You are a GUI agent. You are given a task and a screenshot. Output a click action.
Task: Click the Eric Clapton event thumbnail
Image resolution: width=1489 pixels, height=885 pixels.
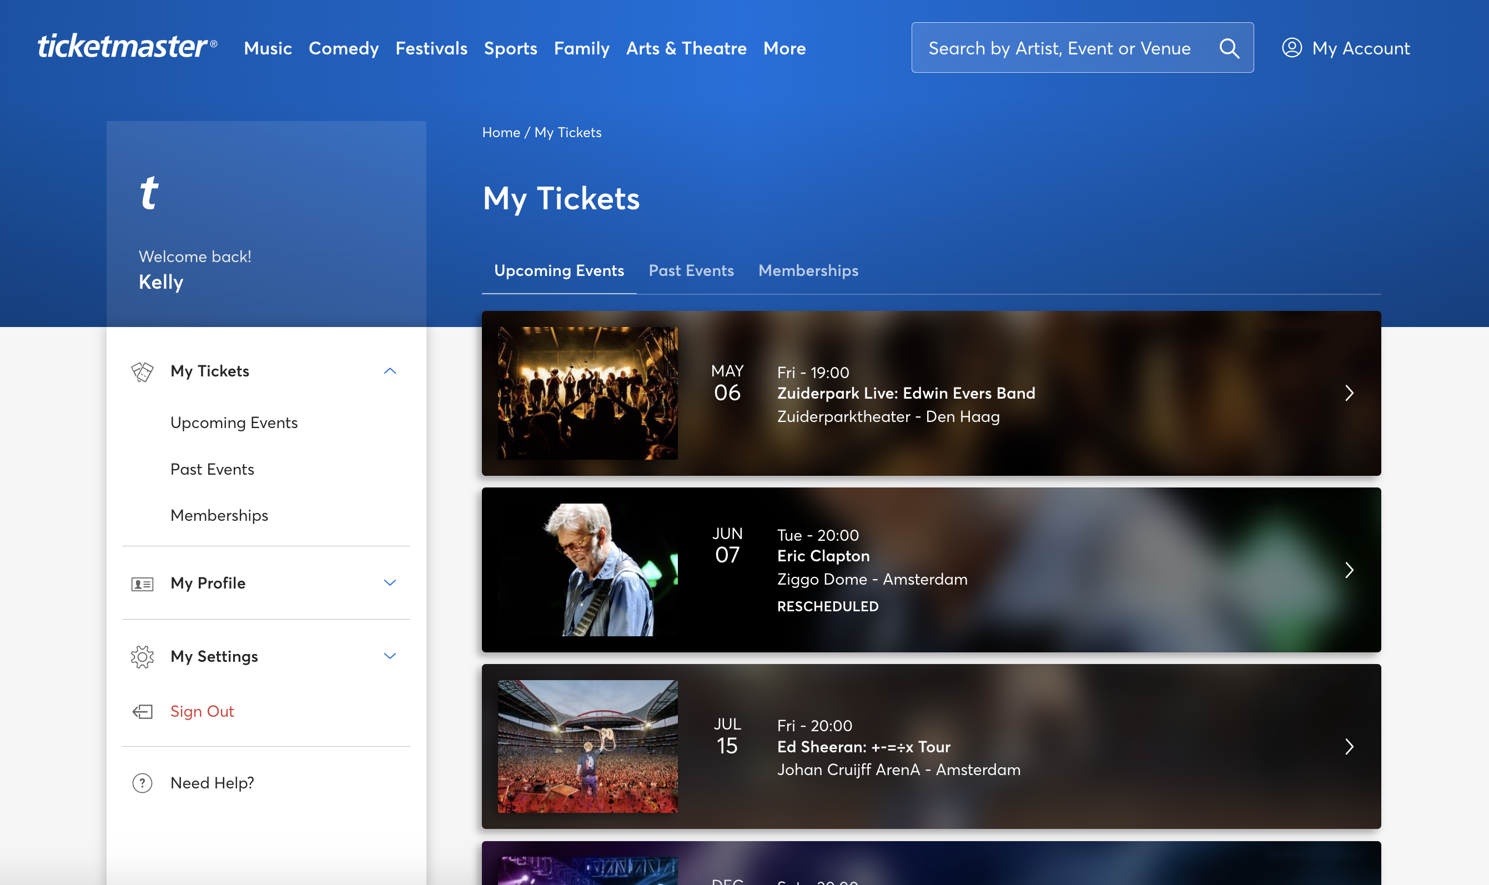pyautogui.click(x=587, y=570)
